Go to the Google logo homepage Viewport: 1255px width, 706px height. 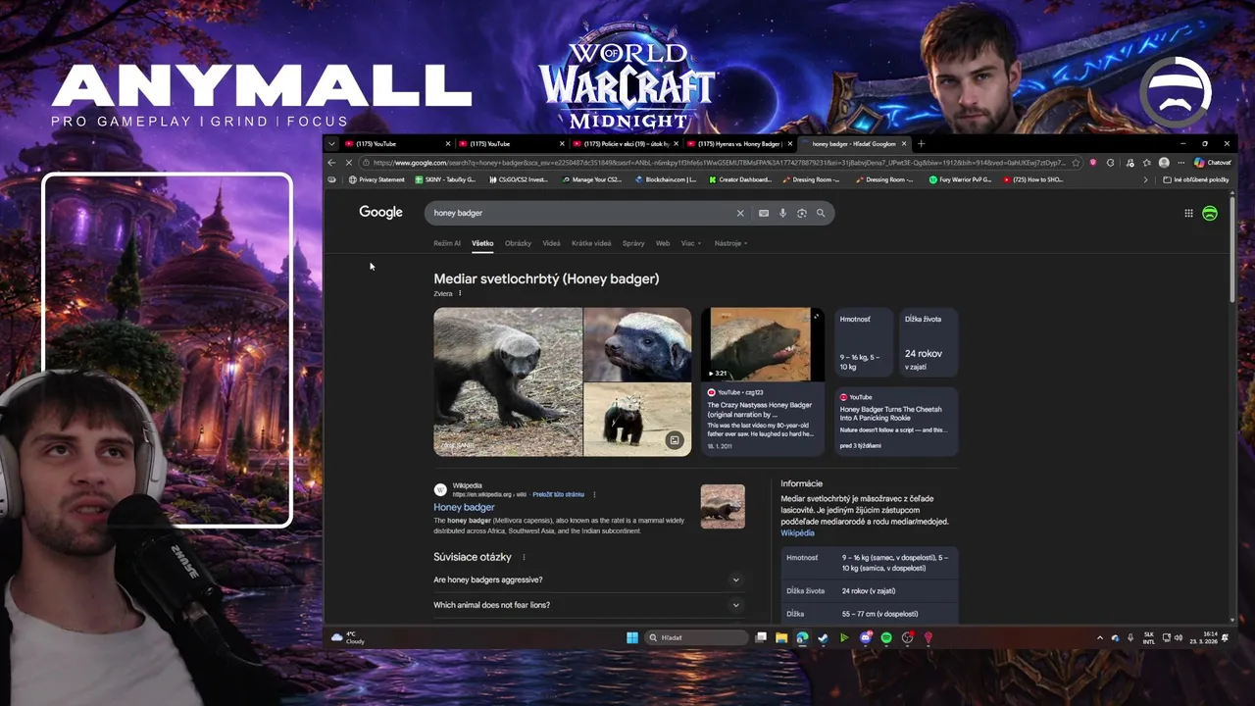380,212
